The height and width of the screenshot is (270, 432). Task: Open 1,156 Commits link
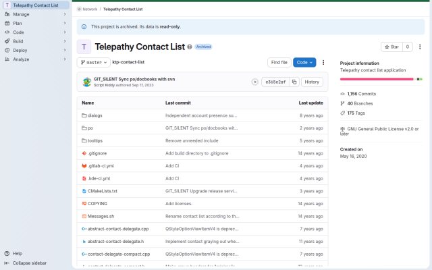[x=362, y=94]
